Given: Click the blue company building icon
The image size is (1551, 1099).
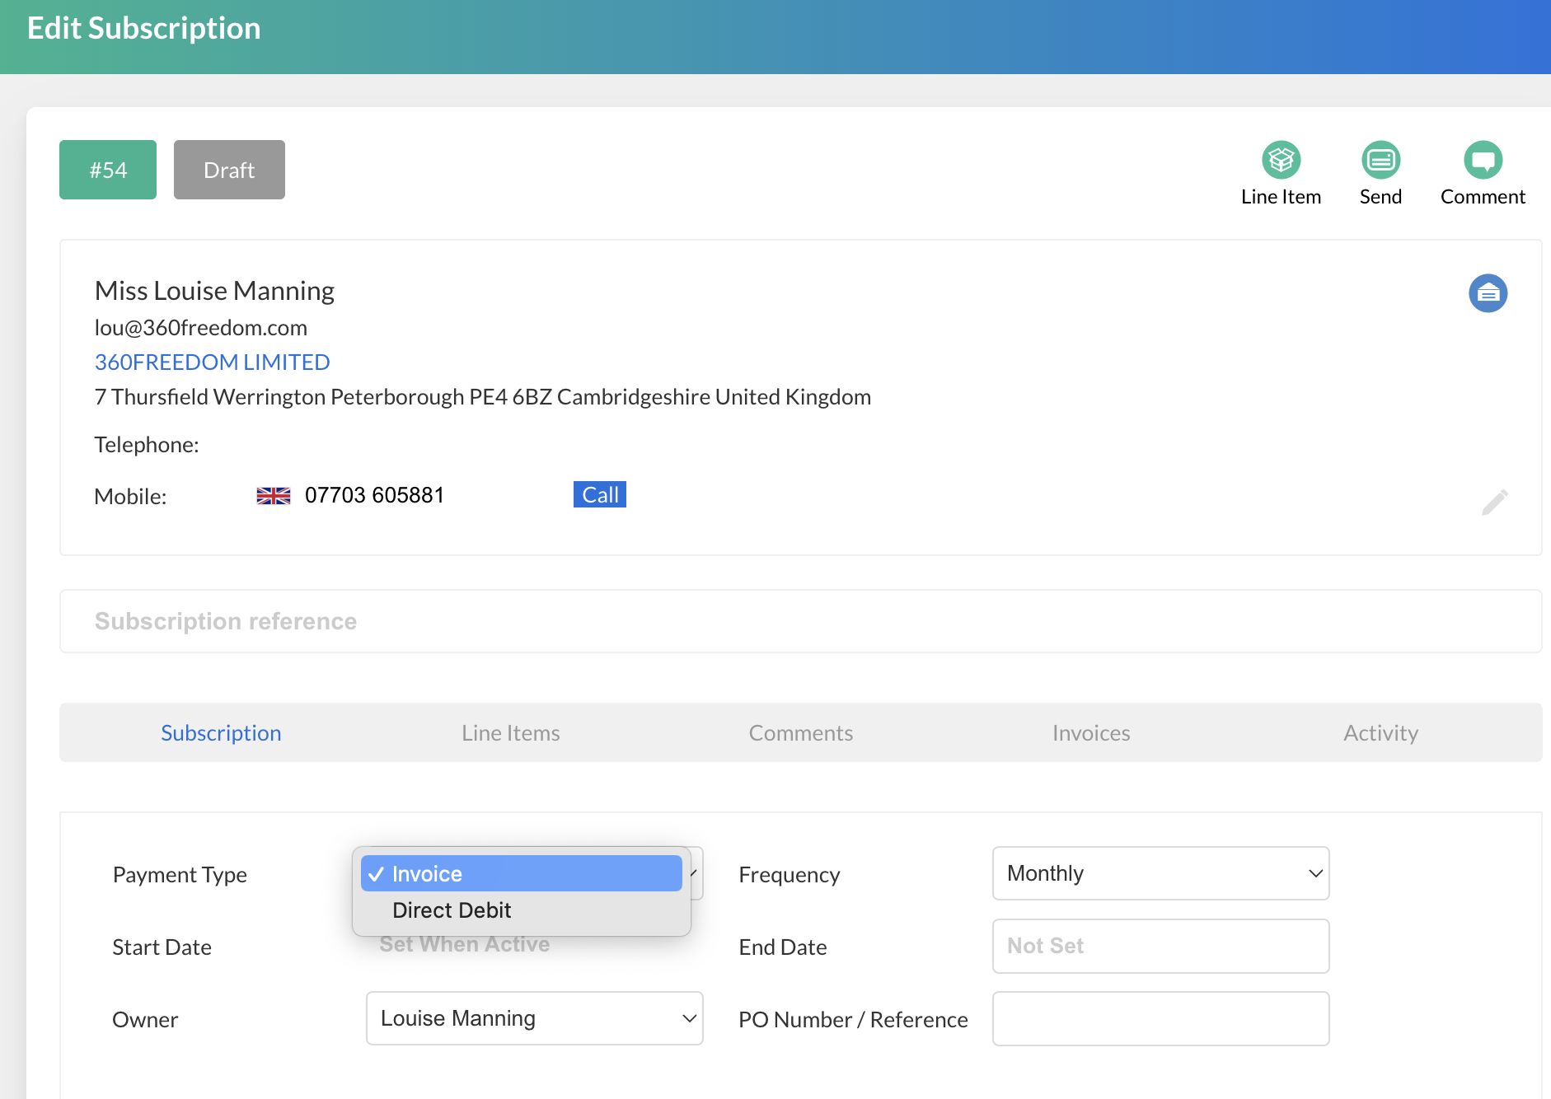Looking at the screenshot, I should coord(1488,293).
